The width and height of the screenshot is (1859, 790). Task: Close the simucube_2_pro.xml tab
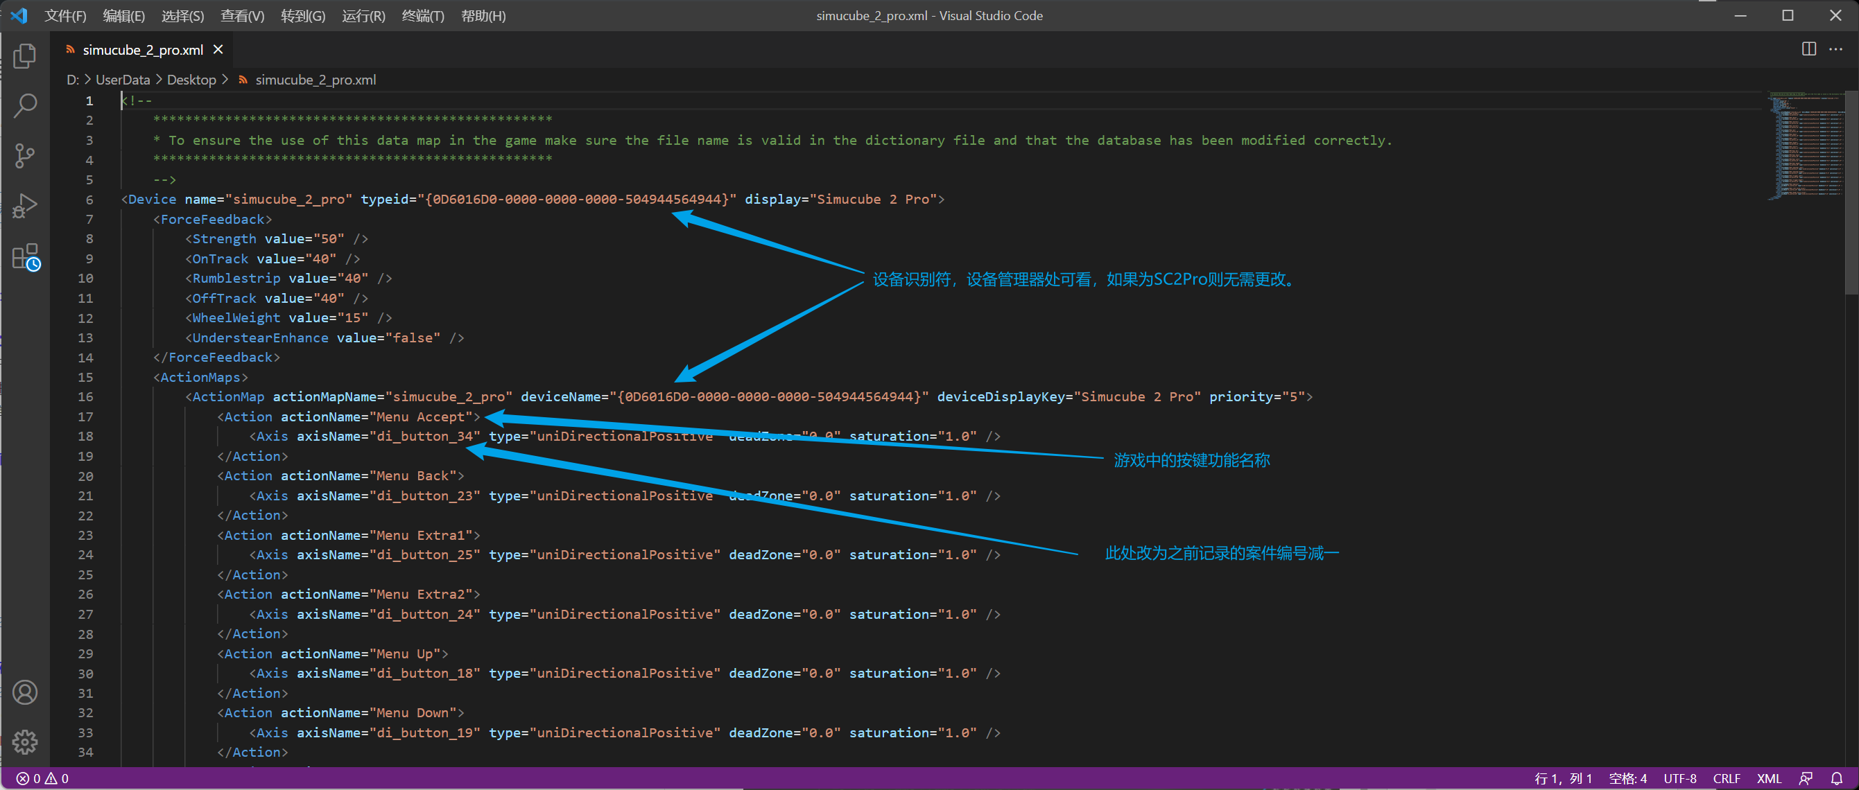point(218,49)
